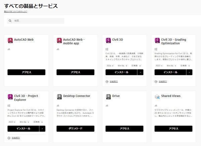Expand install options arrow for Grading Optimization
201x146 pixels.
(189, 72)
